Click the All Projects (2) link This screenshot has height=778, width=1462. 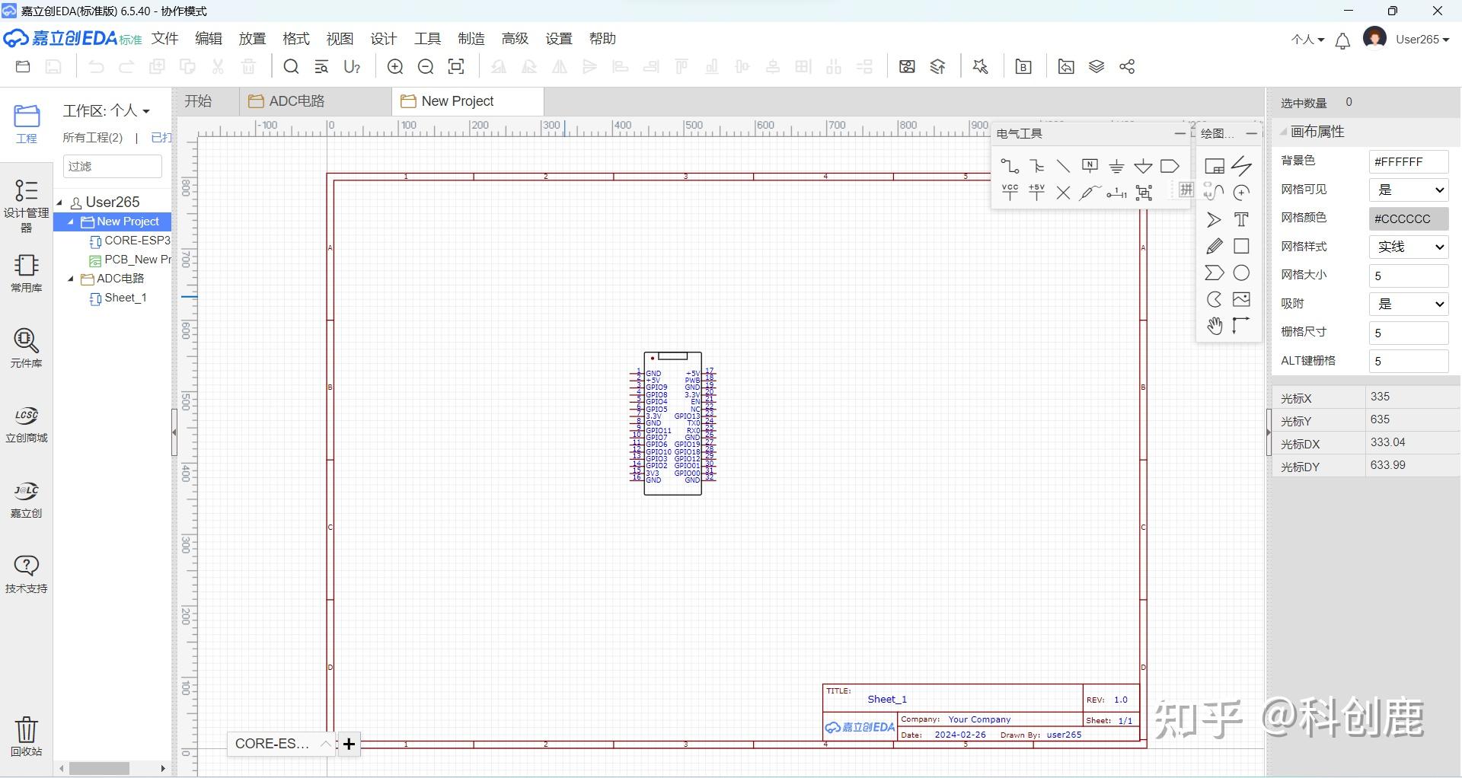(93, 138)
